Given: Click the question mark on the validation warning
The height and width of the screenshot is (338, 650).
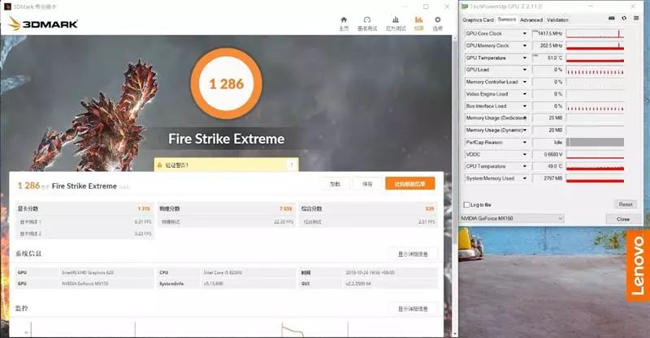Looking at the screenshot, I should [292, 165].
